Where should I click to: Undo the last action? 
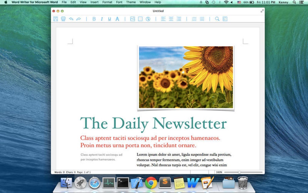point(71,19)
